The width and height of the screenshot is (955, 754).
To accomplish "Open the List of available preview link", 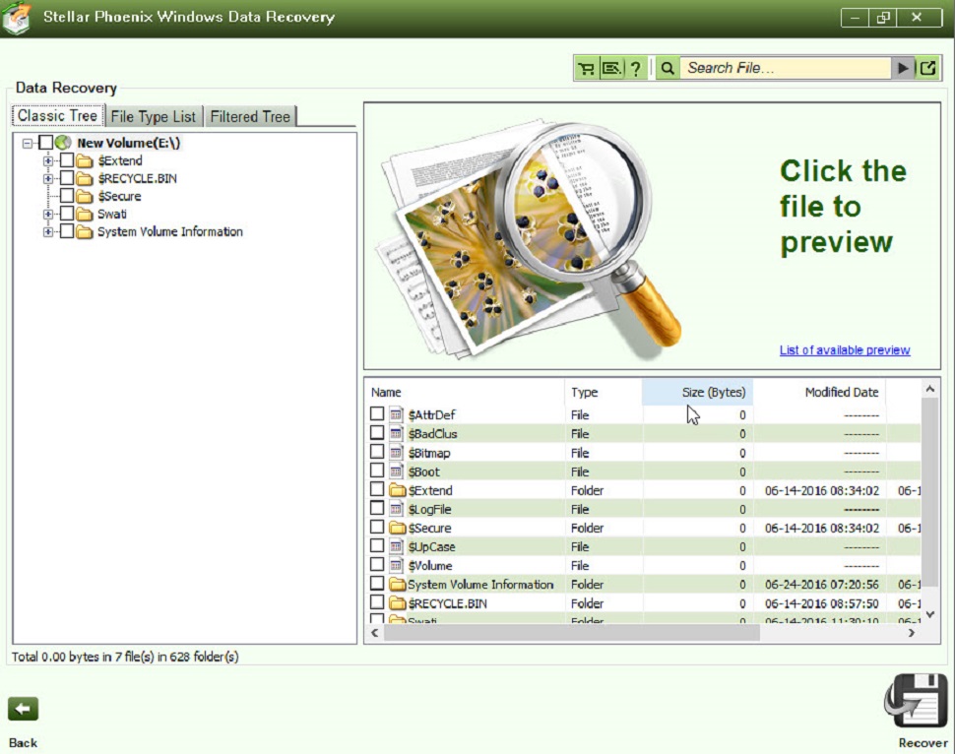I will click(845, 350).
